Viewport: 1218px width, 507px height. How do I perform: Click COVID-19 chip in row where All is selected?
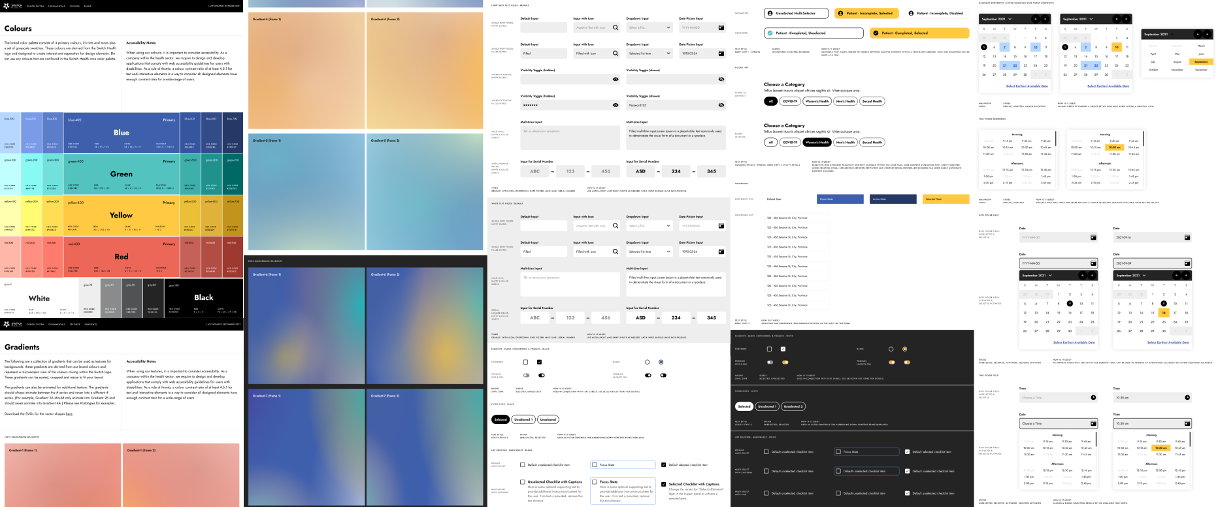click(790, 101)
